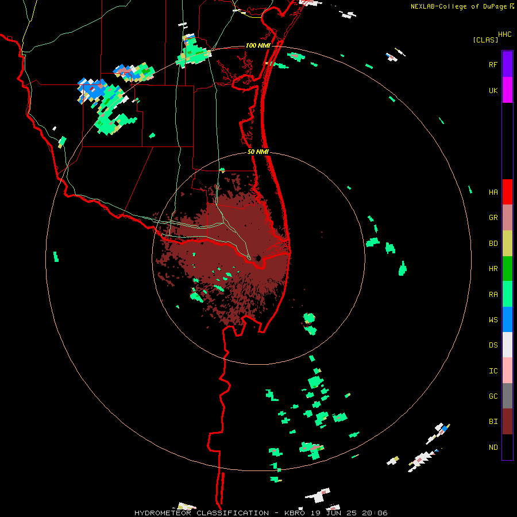Click the ND black legend swatch
This screenshot has width=517, height=517.
pos(507,447)
